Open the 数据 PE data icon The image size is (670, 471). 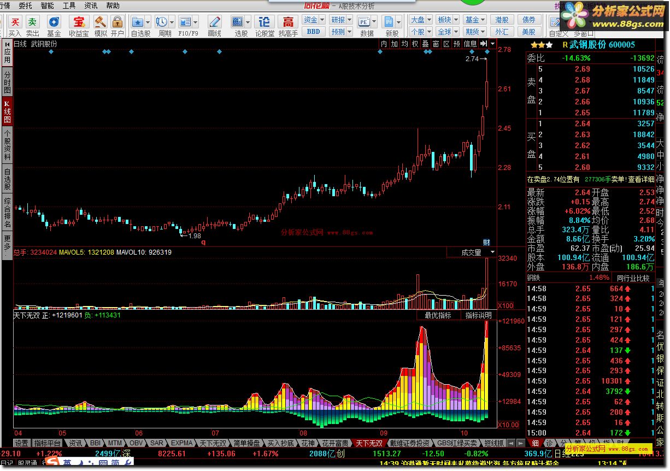pyautogui.click(x=363, y=22)
